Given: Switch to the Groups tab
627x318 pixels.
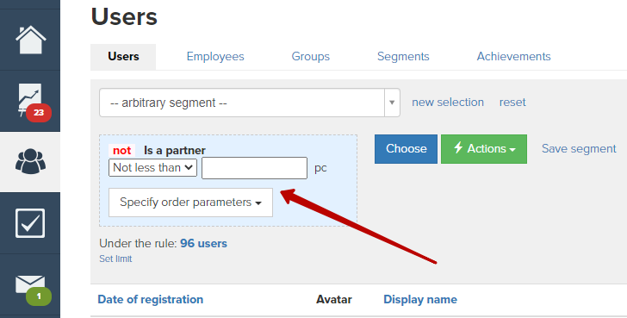Looking at the screenshot, I should [x=311, y=56].
